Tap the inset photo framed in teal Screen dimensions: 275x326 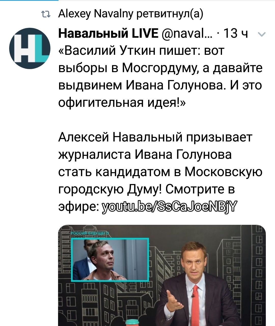pos(110,259)
